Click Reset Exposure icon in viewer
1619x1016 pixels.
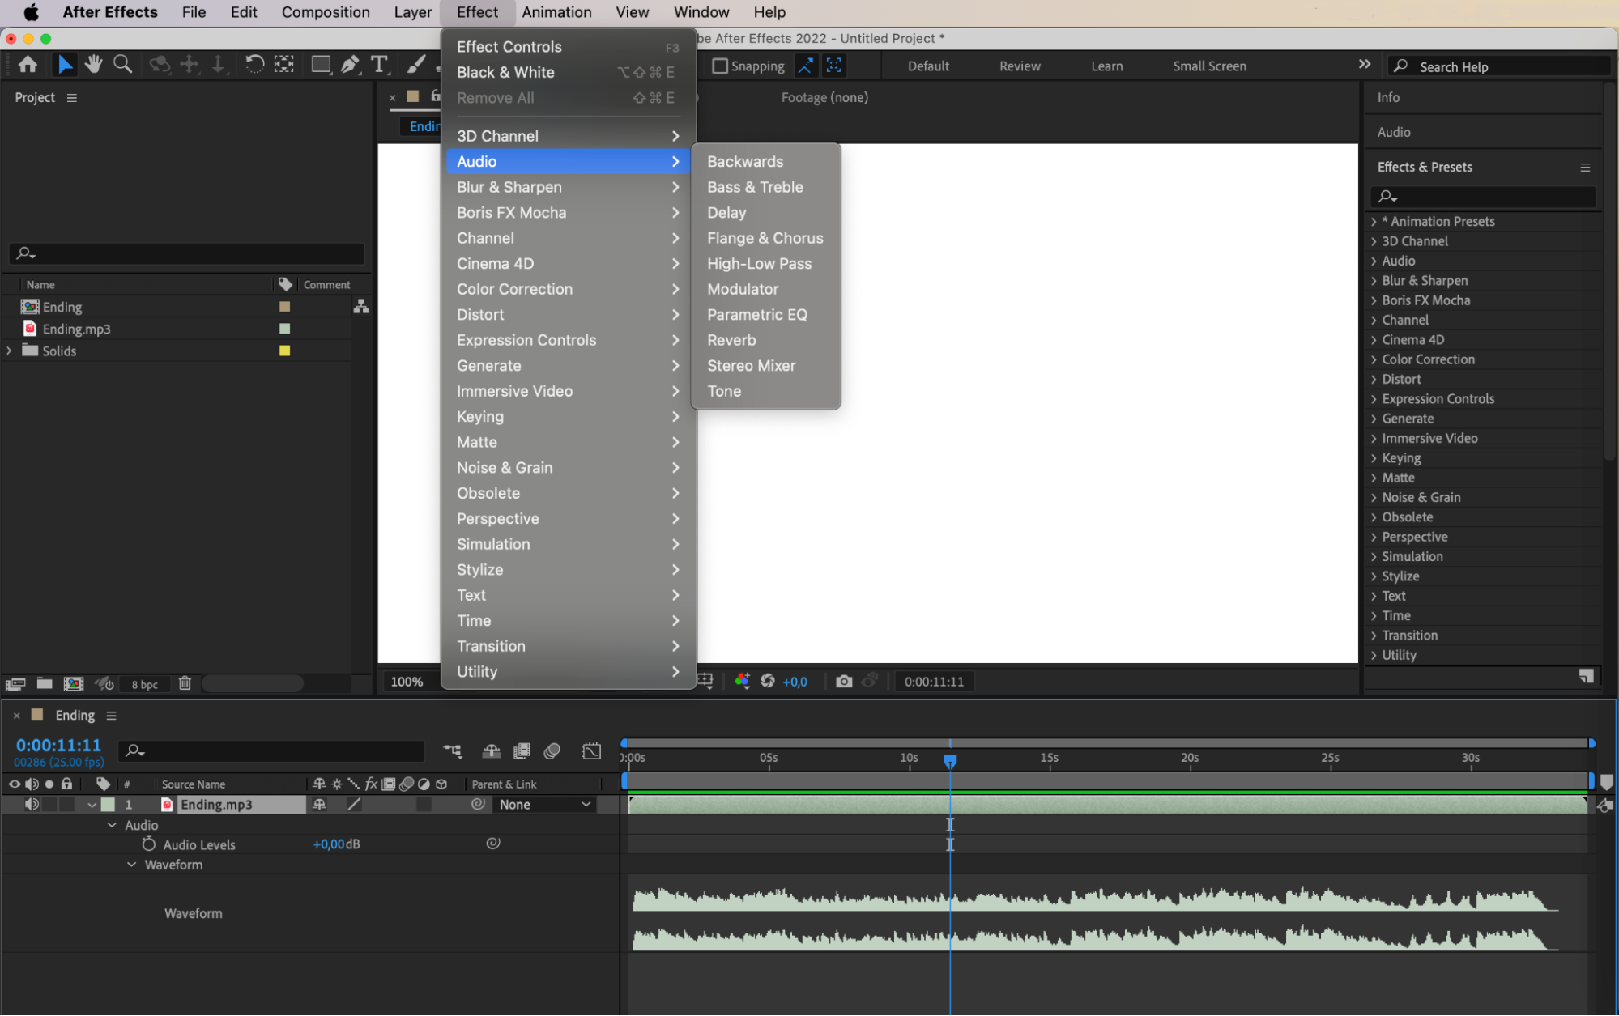(x=767, y=682)
